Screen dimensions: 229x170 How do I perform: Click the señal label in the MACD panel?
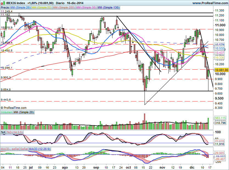click(24, 149)
